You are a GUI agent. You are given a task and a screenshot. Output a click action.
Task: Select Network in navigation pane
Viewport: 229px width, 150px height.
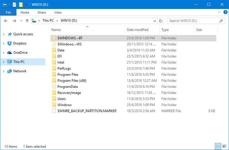20,71
